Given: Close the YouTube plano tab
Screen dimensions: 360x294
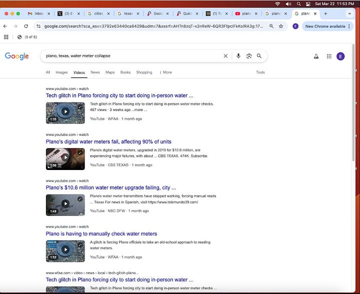Looking at the screenshot, I should tap(256, 14).
